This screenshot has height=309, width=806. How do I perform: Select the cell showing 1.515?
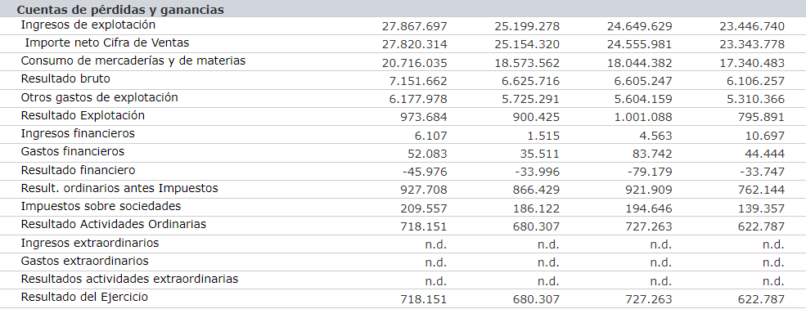[x=543, y=136]
